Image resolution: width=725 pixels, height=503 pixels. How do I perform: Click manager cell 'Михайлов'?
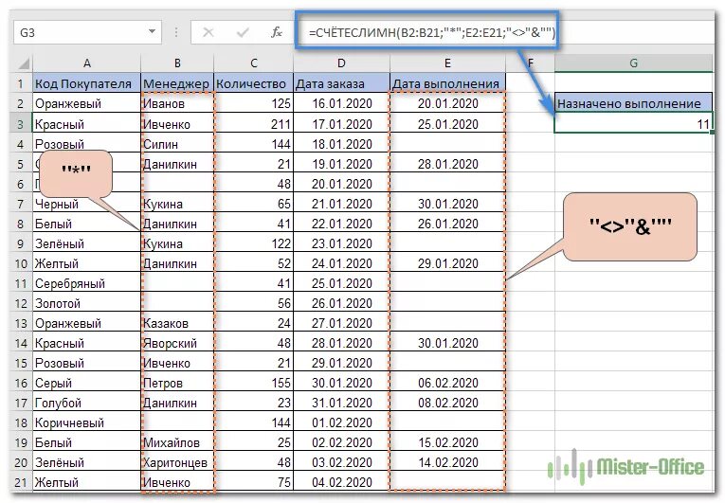tap(177, 442)
